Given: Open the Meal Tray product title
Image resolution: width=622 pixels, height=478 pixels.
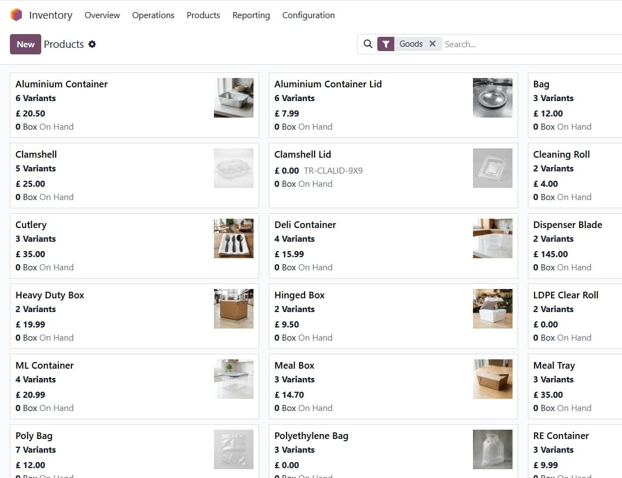Looking at the screenshot, I should 554,366.
